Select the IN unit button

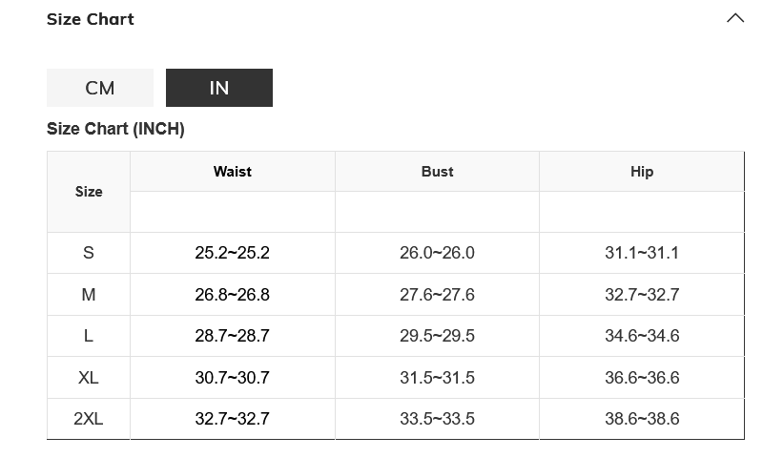point(219,88)
